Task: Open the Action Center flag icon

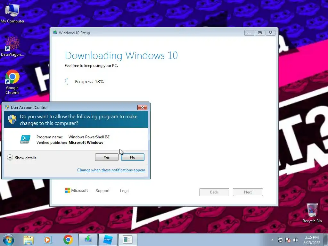Action: (x=288, y=240)
